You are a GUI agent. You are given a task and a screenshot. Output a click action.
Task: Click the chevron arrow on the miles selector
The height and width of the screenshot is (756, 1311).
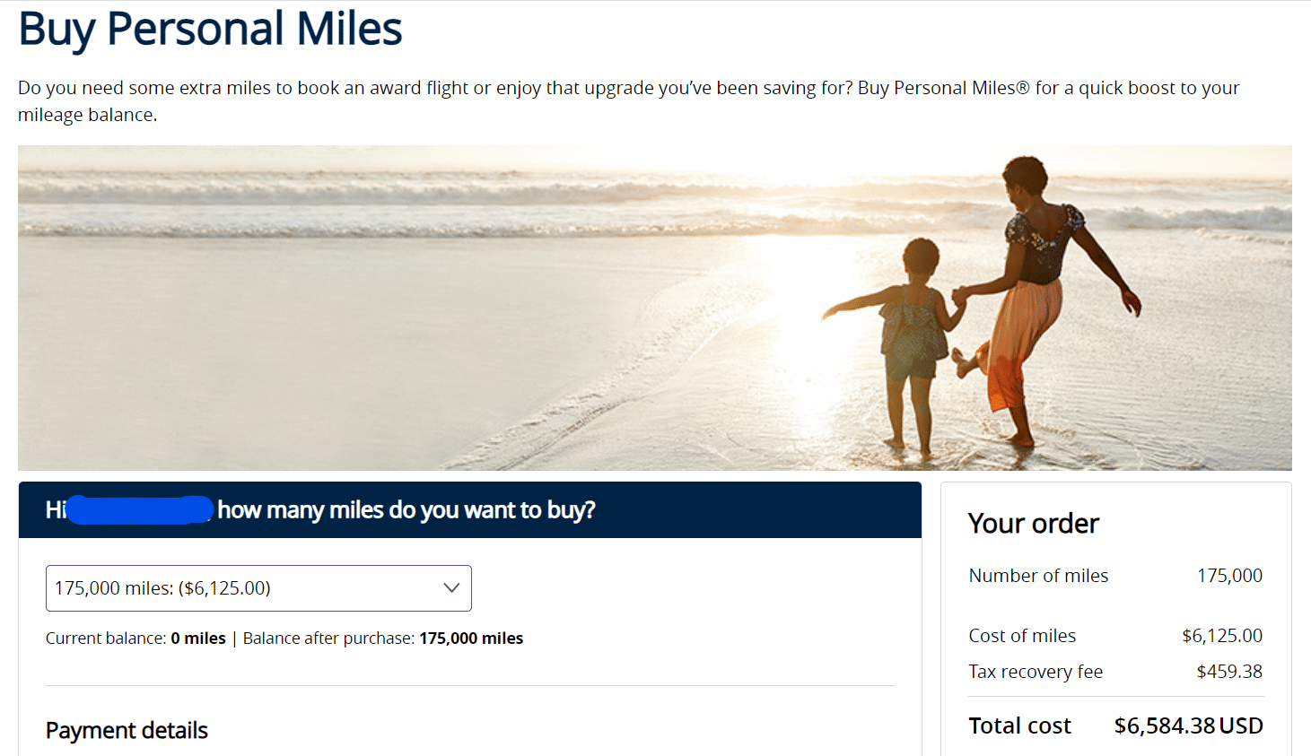coord(451,588)
